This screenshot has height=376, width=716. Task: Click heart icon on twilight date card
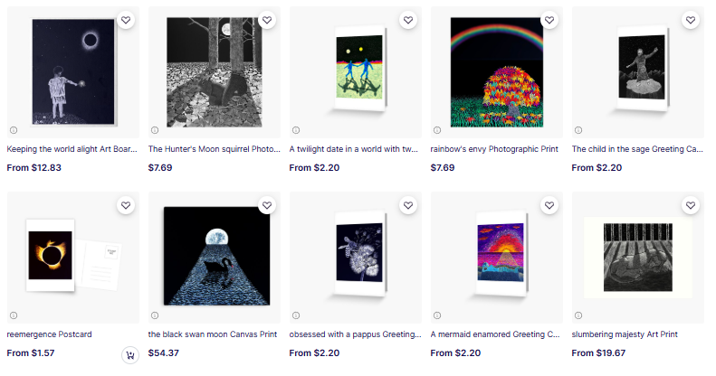coord(408,20)
